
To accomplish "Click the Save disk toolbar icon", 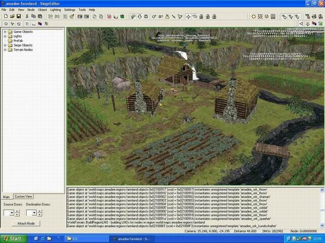I will [18, 17].
